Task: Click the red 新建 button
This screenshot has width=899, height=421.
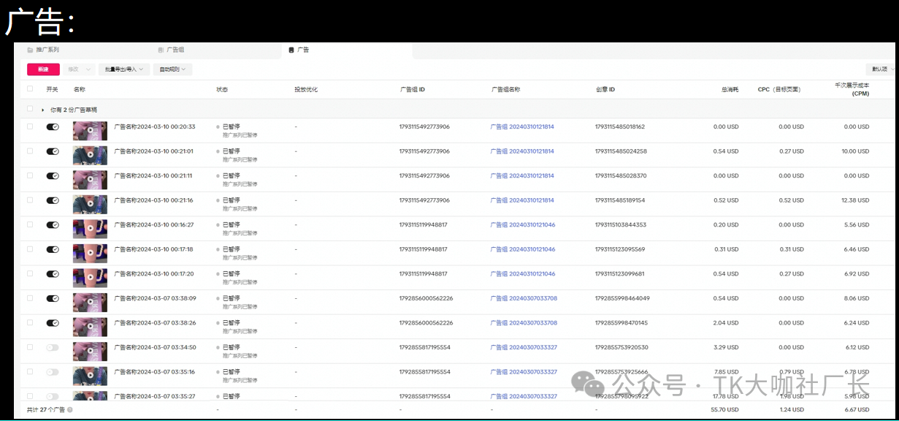Action: [43, 69]
